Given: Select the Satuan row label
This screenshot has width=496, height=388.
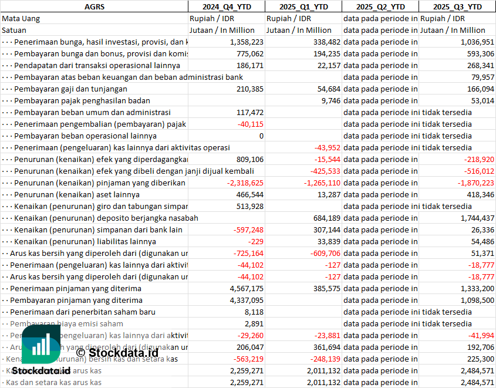Looking at the screenshot, I should tap(14, 30).
